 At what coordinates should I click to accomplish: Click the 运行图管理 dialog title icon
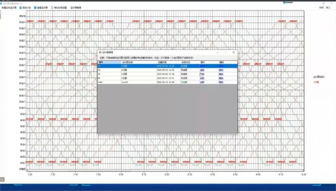100,52
